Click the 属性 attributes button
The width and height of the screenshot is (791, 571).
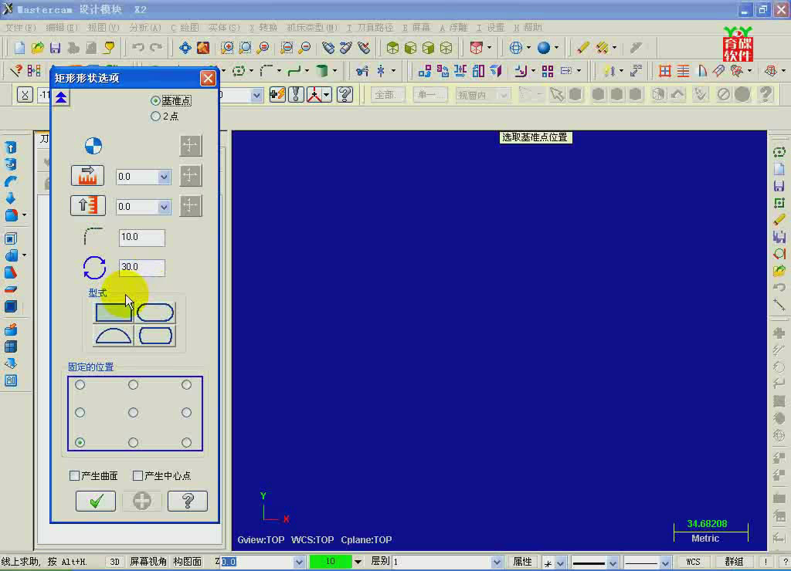click(x=522, y=562)
